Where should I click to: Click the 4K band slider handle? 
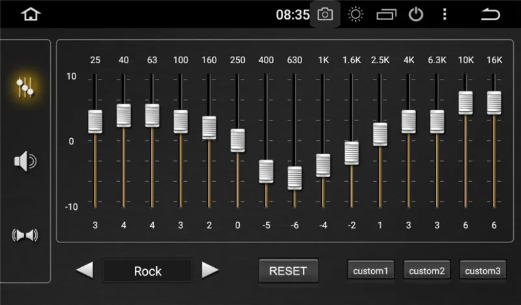coord(409,122)
